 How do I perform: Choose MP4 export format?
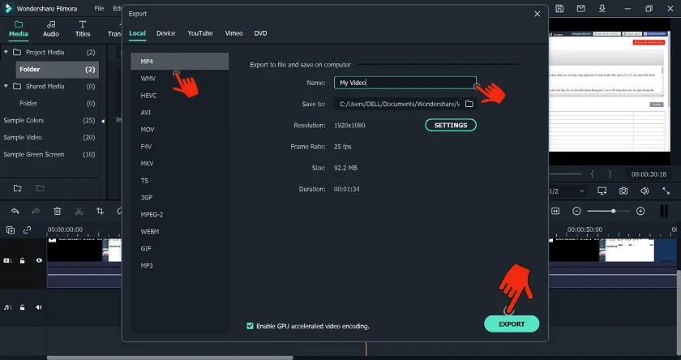pyautogui.click(x=179, y=62)
